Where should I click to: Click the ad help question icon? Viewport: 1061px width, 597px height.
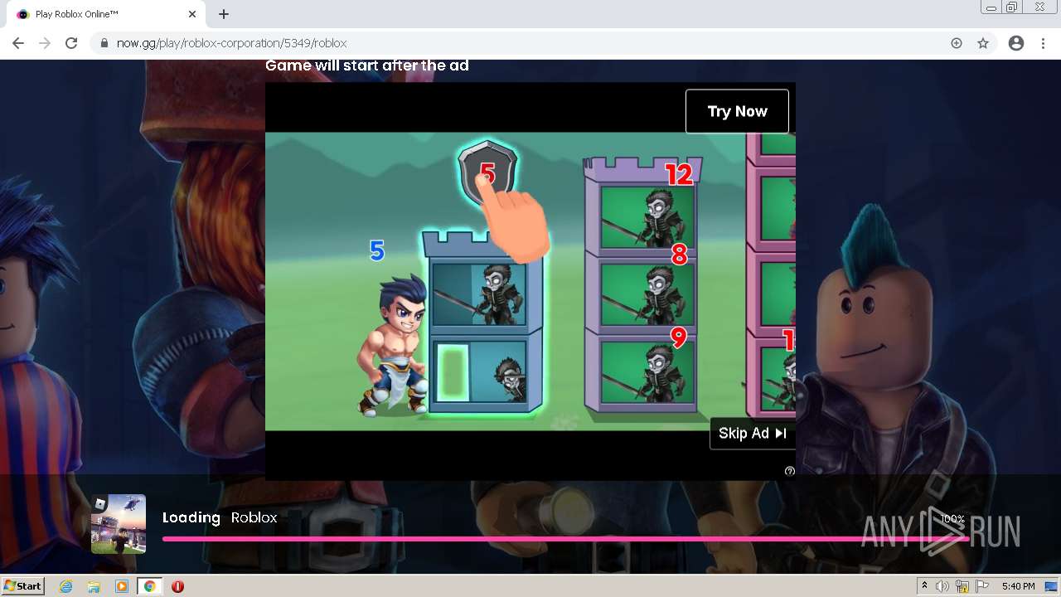pyautogui.click(x=789, y=471)
